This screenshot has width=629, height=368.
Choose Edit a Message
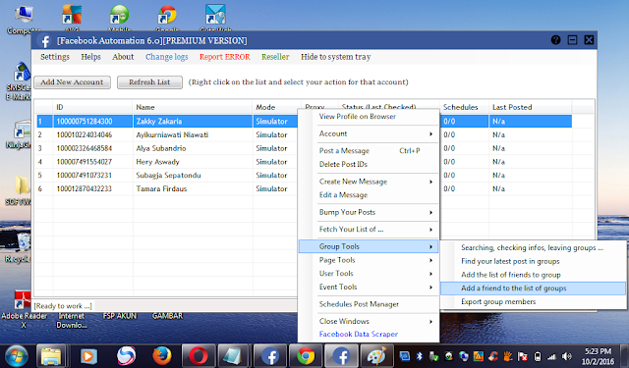pos(369,195)
